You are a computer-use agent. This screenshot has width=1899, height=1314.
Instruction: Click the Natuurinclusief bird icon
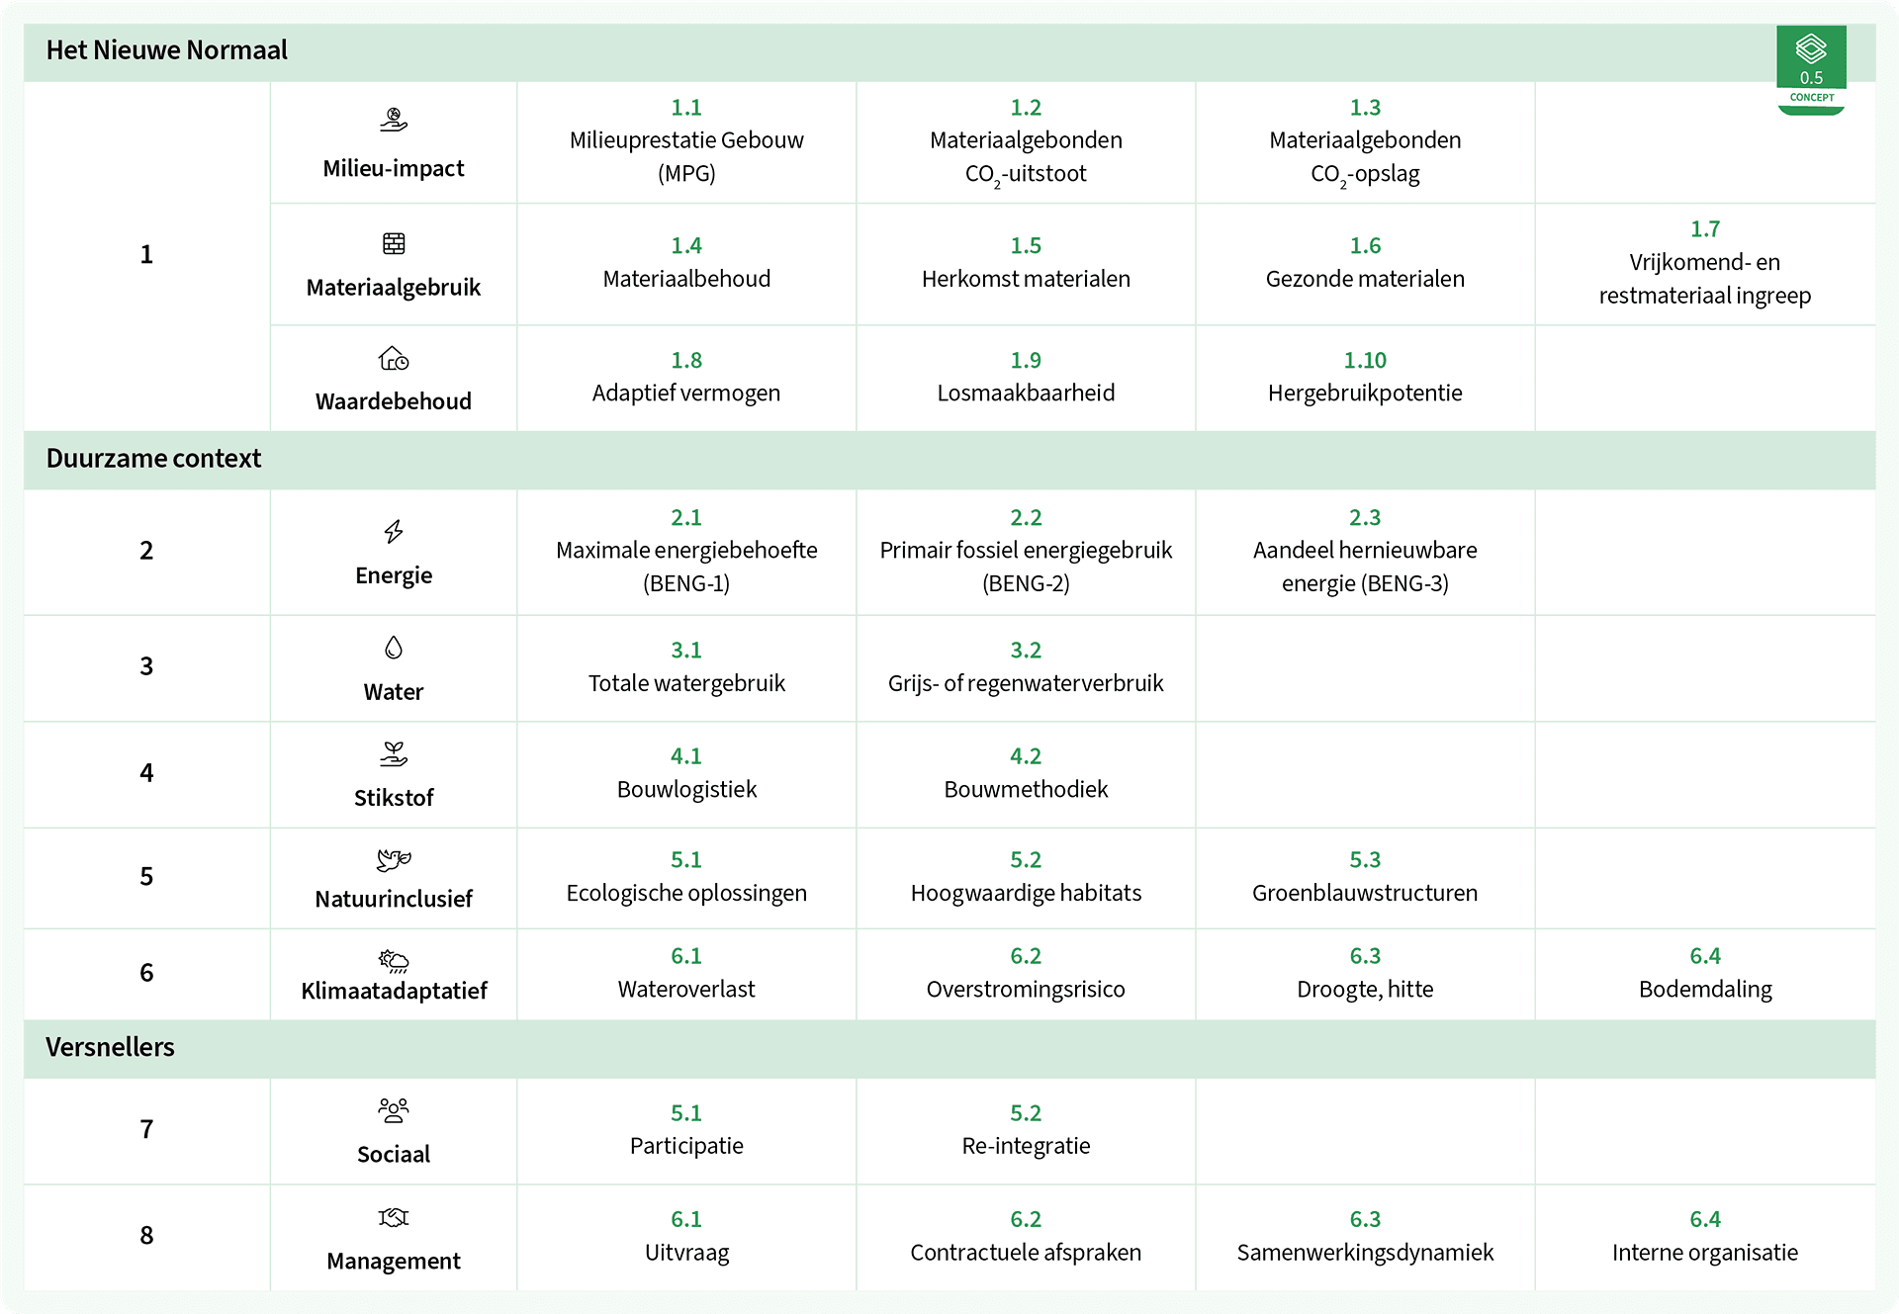click(x=394, y=859)
